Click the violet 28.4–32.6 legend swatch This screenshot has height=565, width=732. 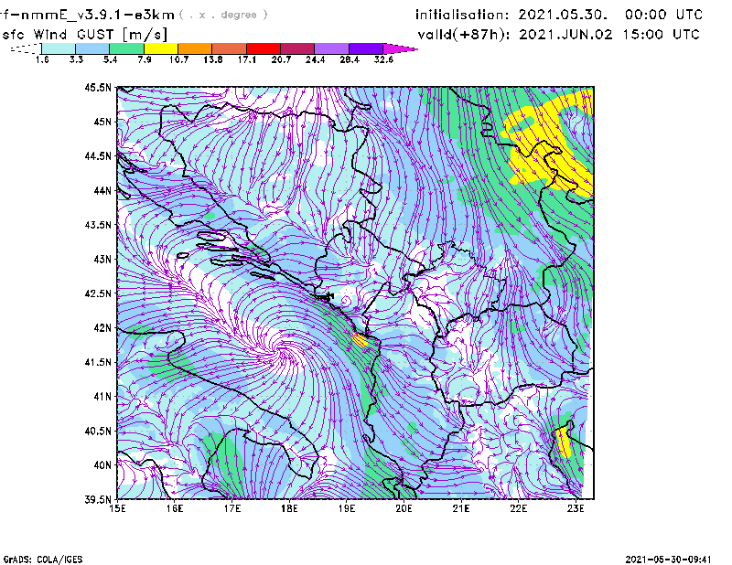[x=365, y=48]
